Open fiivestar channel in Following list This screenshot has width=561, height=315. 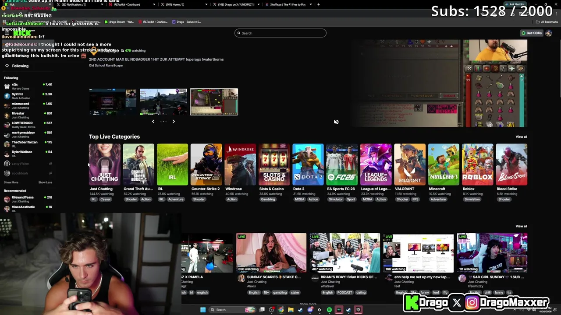click(x=27, y=115)
